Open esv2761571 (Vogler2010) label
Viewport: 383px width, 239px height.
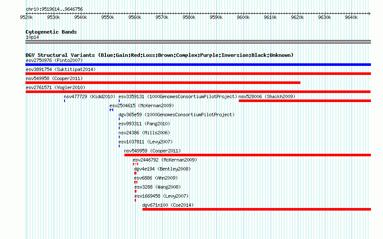[56, 87]
